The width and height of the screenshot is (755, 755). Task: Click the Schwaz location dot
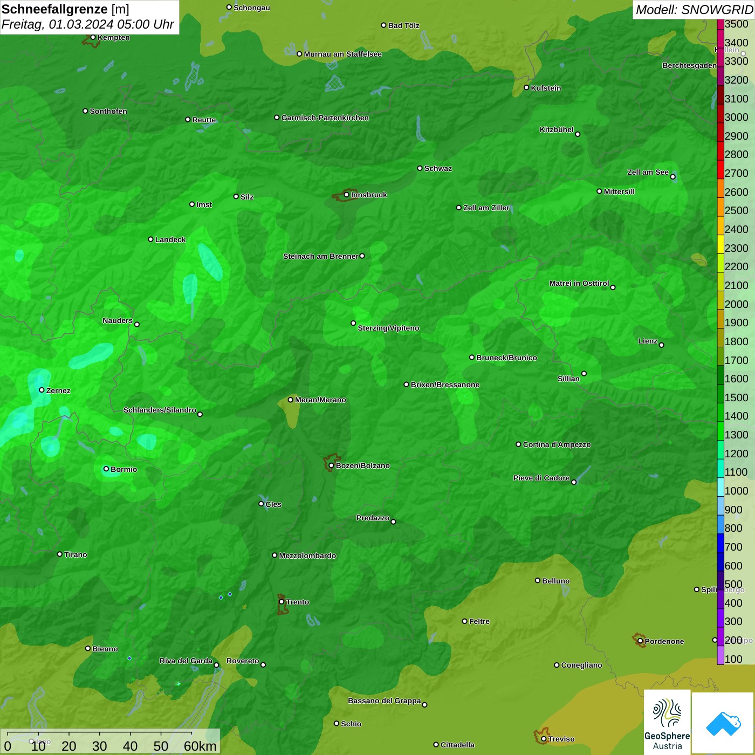point(420,168)
